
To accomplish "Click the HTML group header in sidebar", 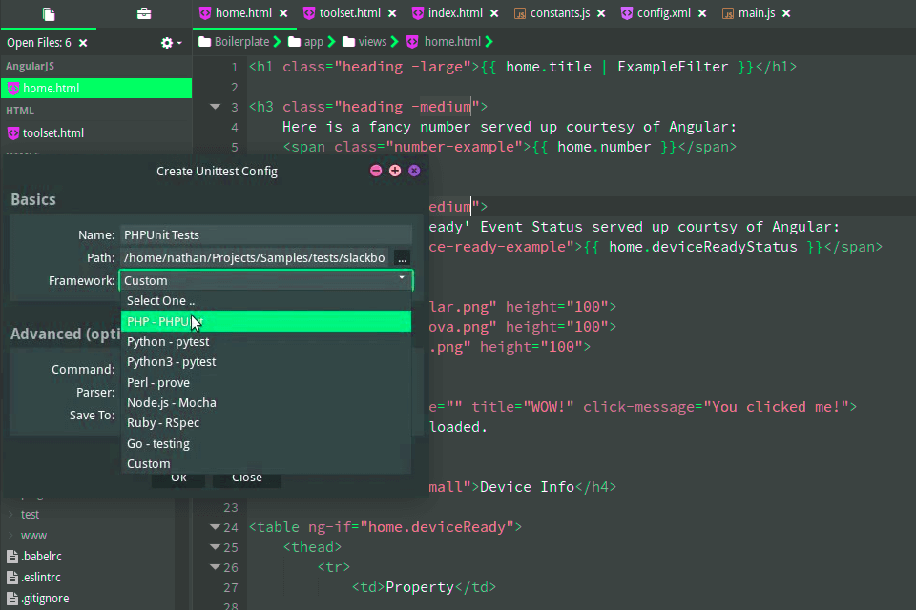I will (x=20, y=111).
